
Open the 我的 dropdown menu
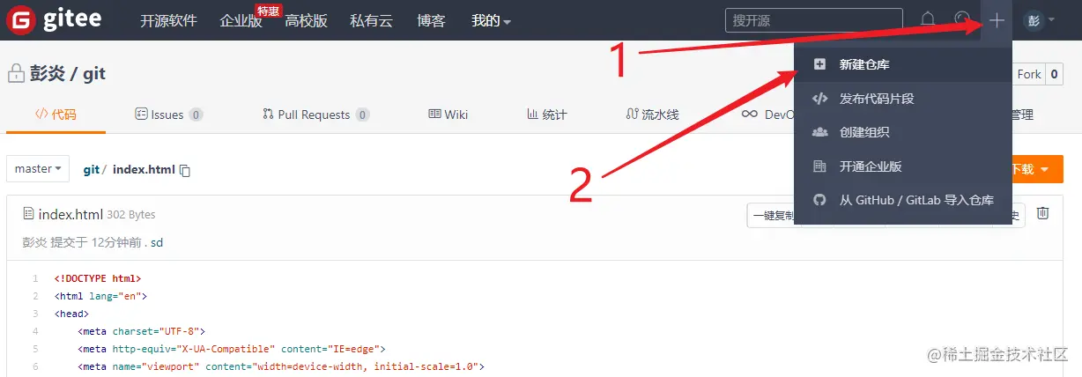pos(491,20)
